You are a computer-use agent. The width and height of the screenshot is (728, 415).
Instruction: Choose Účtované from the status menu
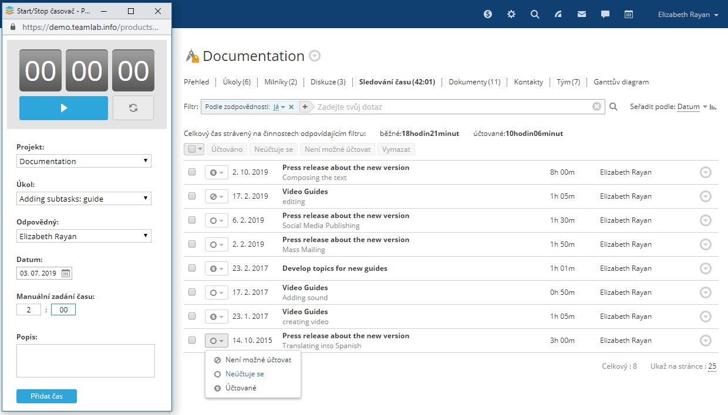(241, 388)
